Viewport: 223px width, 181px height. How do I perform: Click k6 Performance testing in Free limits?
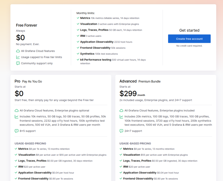[96, 60]
